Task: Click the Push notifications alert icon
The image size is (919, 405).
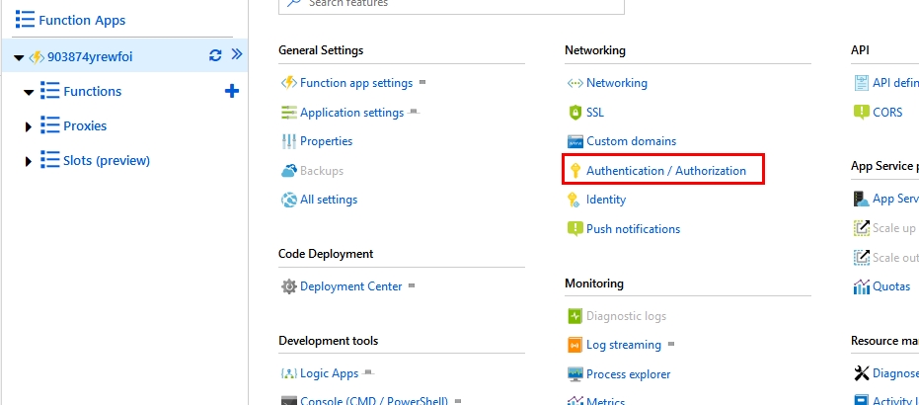Action: click(x=574, y=228)
